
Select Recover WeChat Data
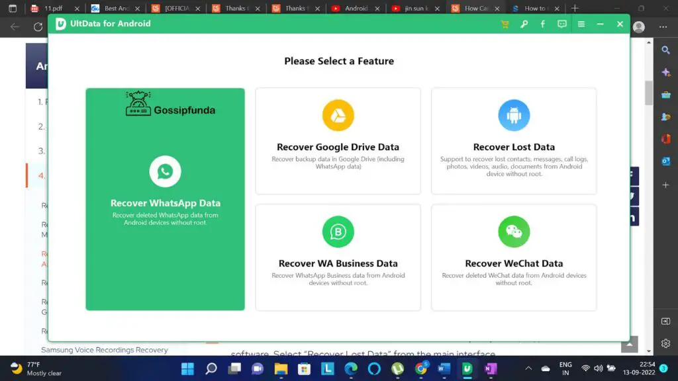click(514, 257)
